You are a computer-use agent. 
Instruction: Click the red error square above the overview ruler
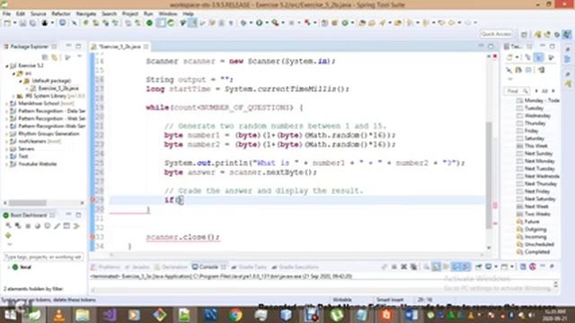495,56
